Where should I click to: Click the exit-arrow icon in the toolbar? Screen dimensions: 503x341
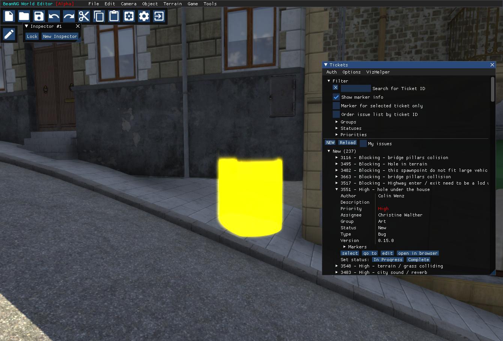[x=159, y=16]
